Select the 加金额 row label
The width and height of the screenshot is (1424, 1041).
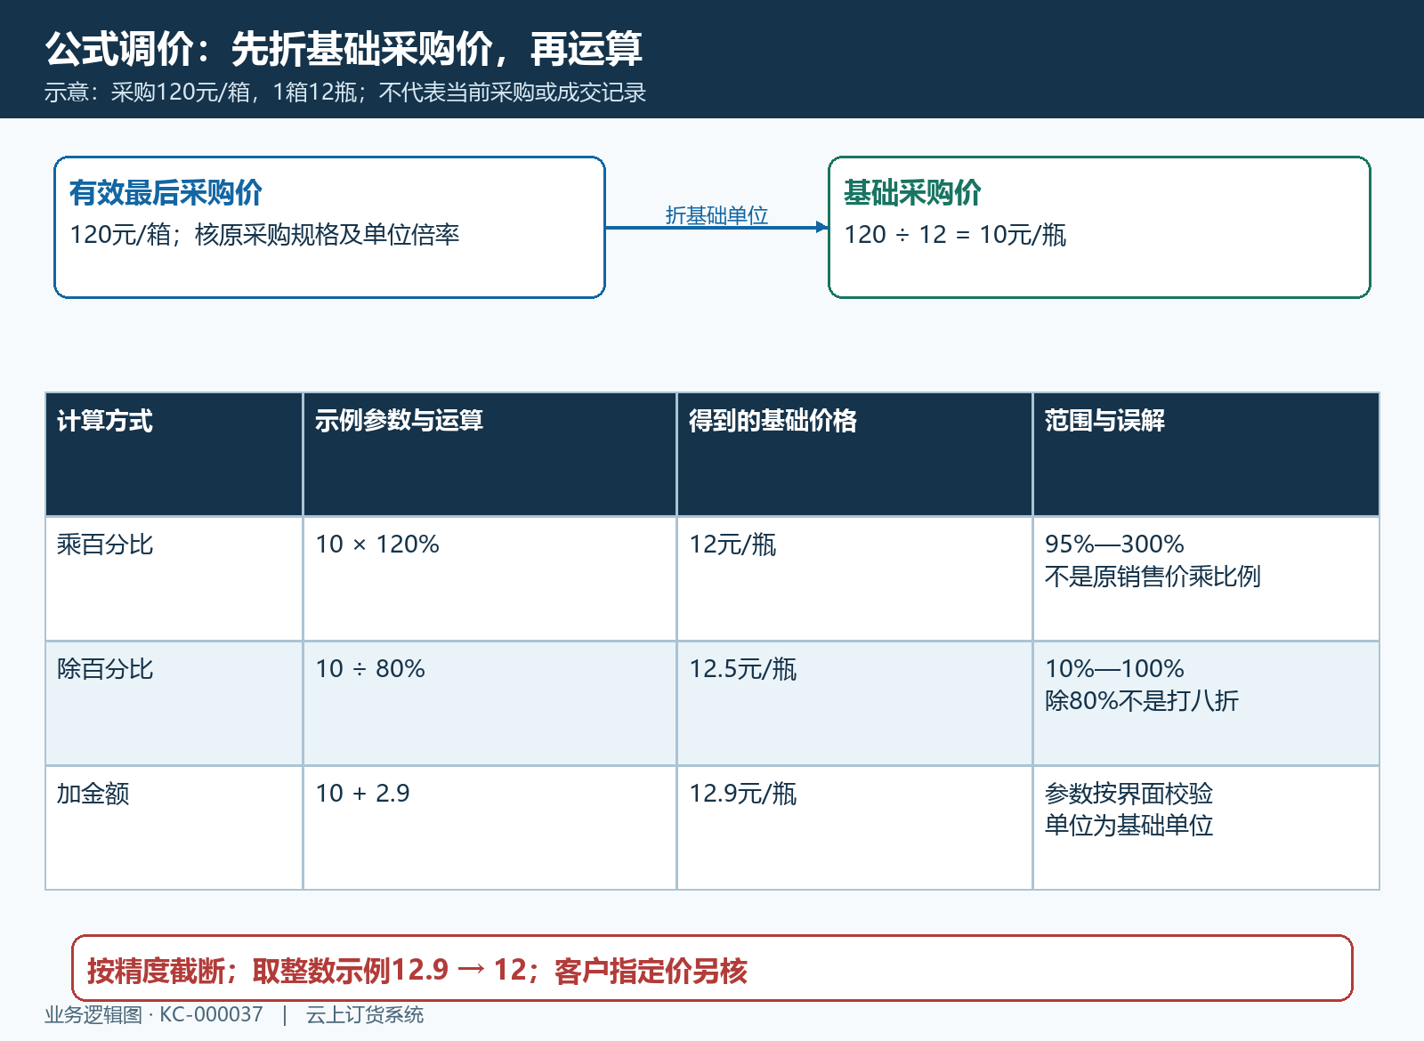(93, 794)
